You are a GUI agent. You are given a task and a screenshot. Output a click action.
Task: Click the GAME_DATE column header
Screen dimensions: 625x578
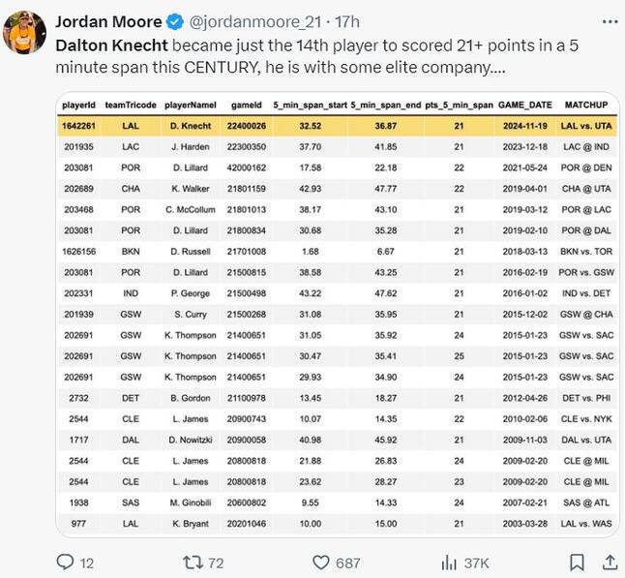525,104
